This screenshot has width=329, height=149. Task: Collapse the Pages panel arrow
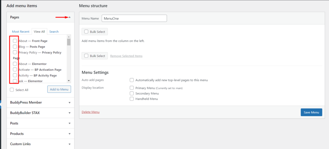70,17
